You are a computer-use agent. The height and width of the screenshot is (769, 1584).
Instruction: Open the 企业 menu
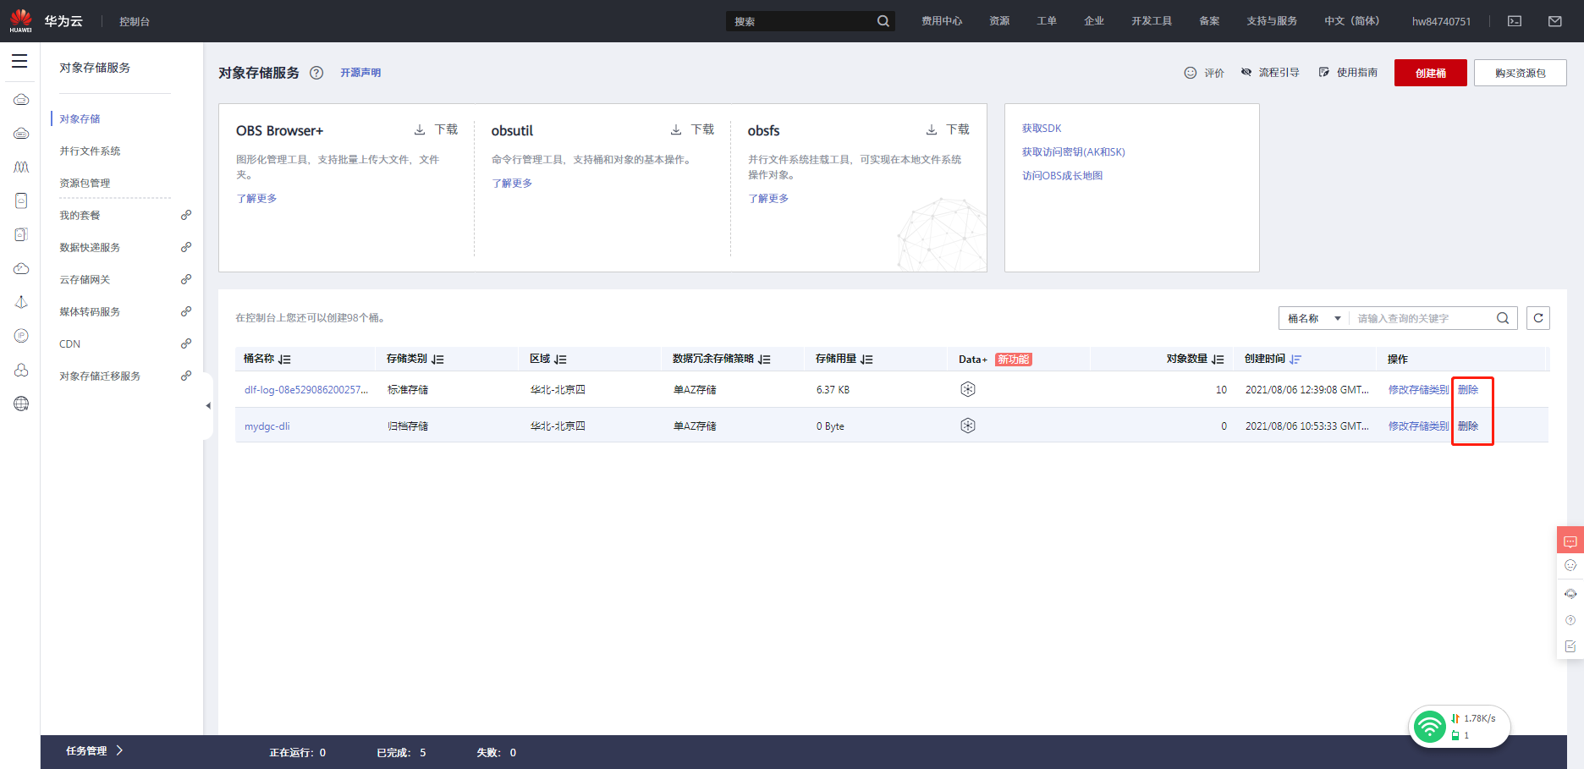[x=1094, y=21]
